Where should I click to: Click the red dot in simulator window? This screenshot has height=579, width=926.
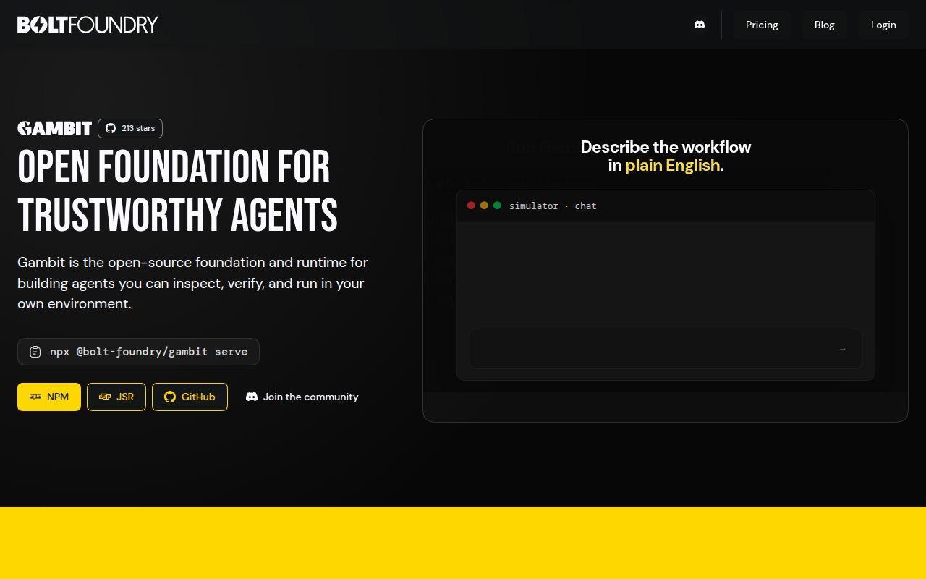point(471,206)
